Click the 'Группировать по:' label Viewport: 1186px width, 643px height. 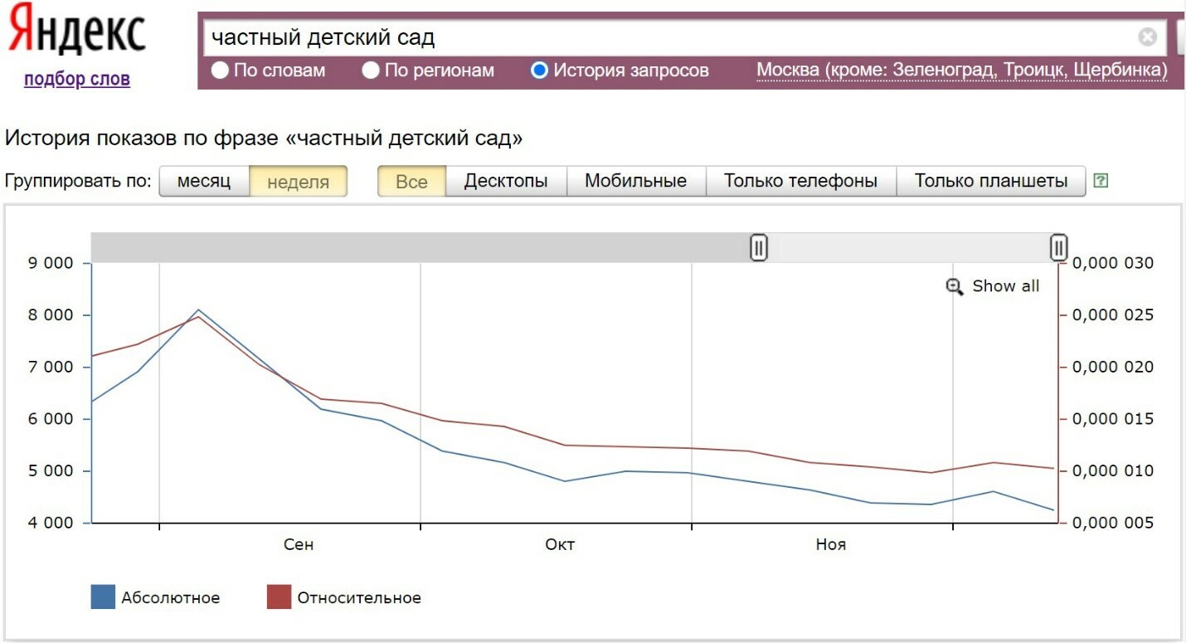(78, 181)
